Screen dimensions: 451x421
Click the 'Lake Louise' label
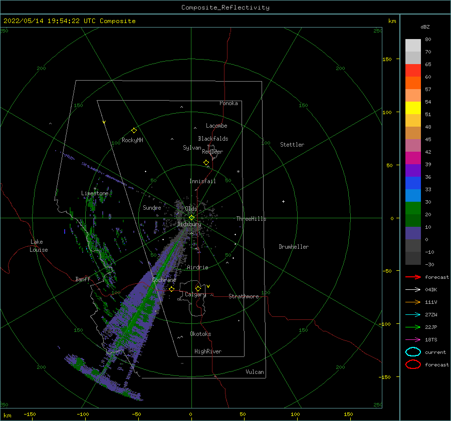39,246
